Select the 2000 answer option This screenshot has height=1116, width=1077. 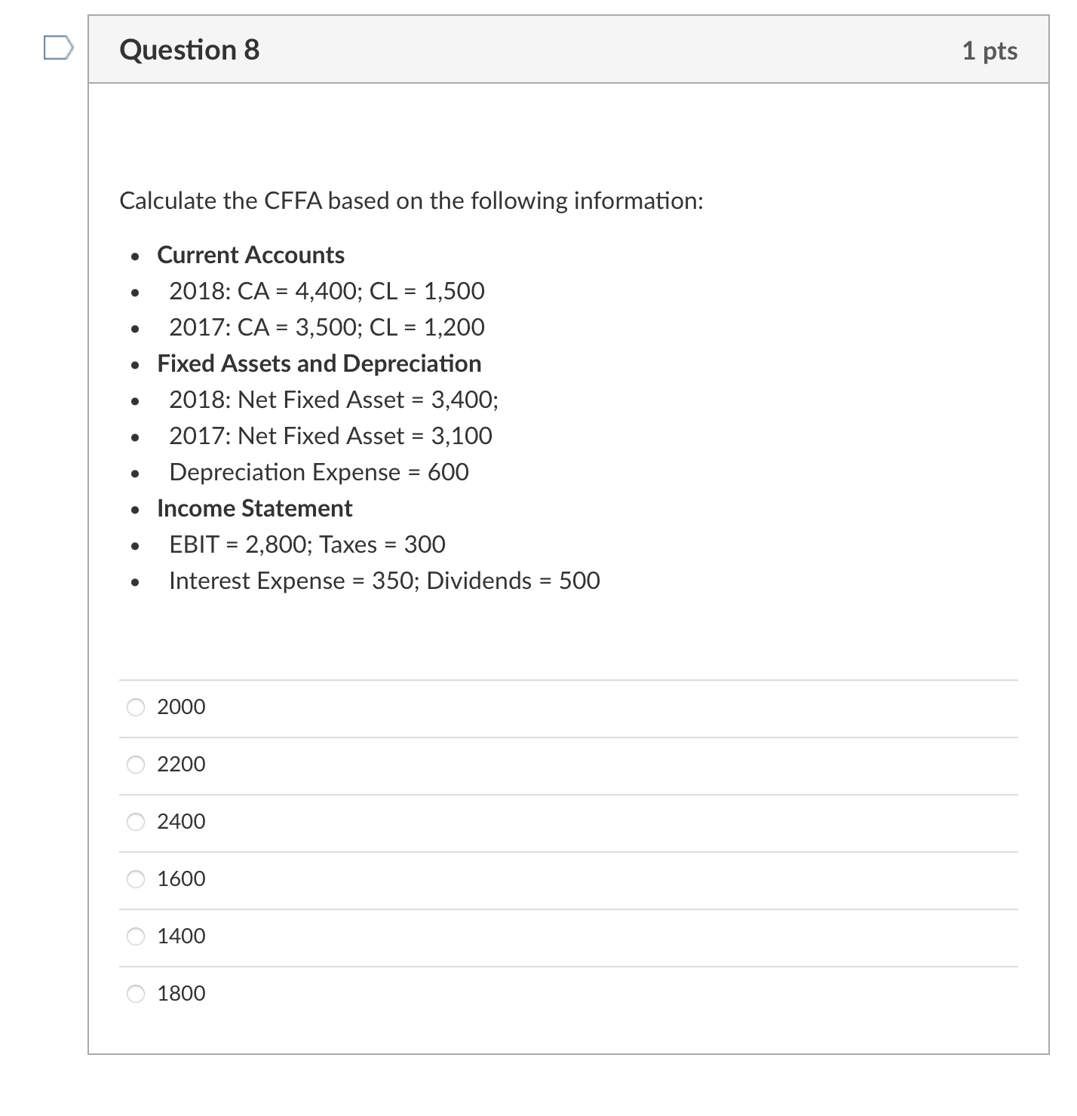tap(179, 707)
